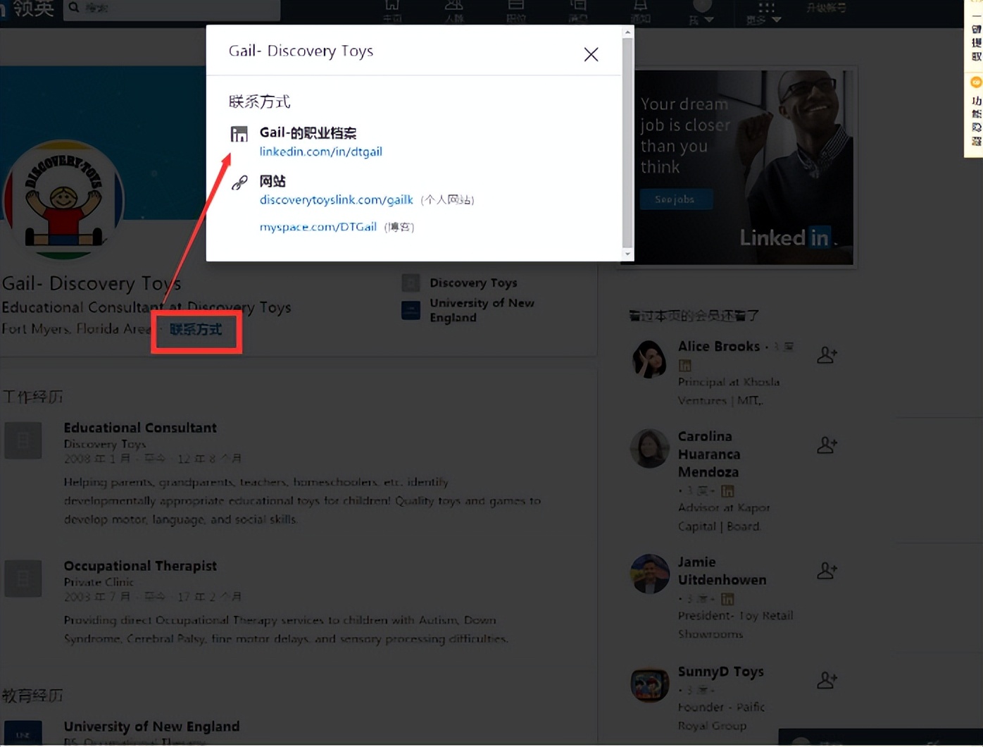The image size is (983, 747).
Task: Click University of New England under 教育经历
Action: click(151, 727)
